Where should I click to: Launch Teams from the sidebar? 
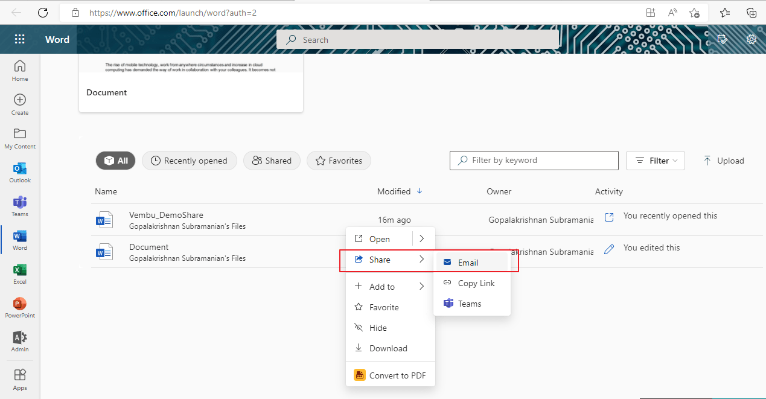20,206
